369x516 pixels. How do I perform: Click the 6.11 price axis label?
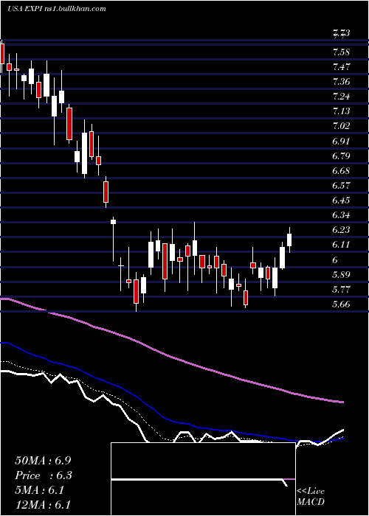coord(341,245)
